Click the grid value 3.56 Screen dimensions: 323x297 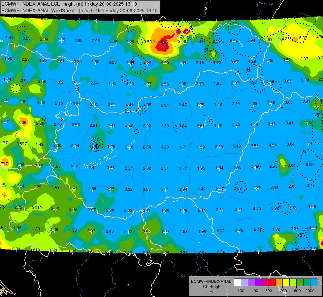tap(147, 189)
